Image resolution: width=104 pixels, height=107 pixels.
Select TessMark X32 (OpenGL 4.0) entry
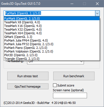click(52, 29)
